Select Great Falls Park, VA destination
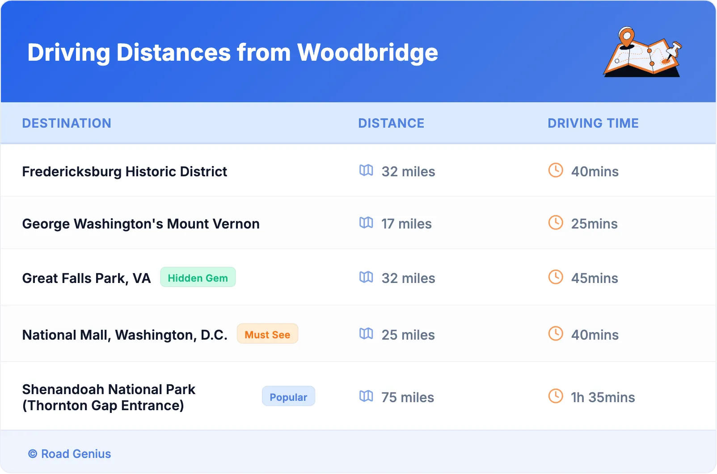This screenshot has height=474, width=717. [87, 279]
